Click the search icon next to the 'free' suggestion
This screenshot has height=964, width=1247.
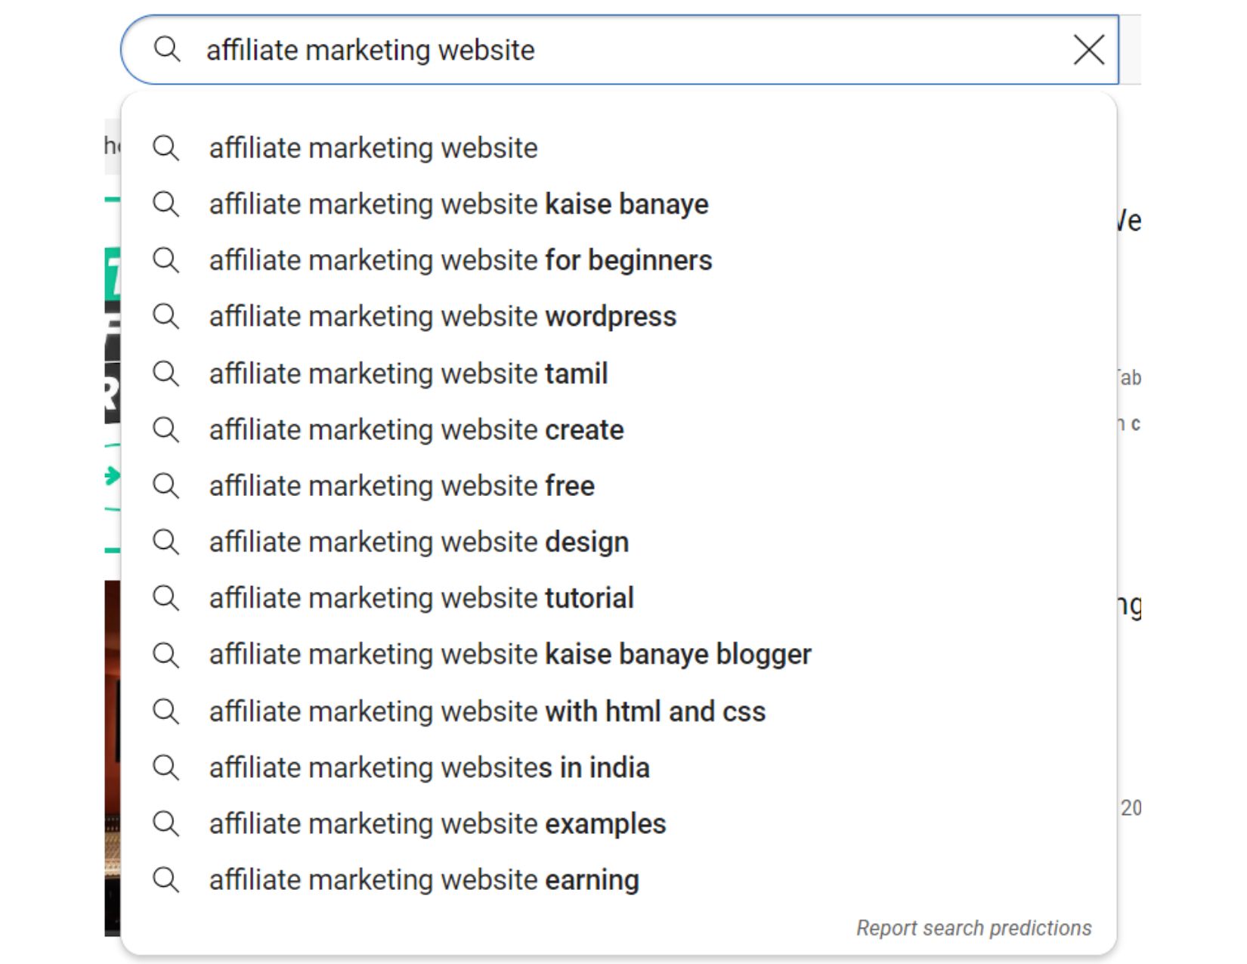pos(166,485)
